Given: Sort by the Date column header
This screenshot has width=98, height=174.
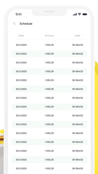Looking at the screenshot, I should 21,35.
